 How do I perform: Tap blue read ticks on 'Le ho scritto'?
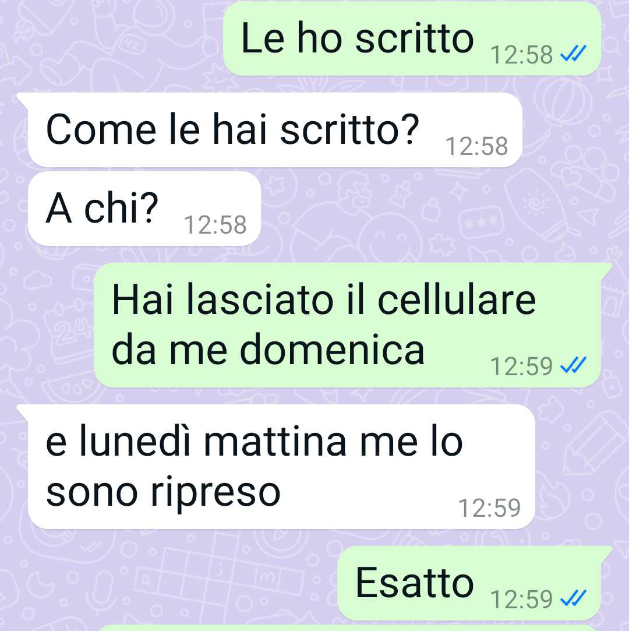574,54
